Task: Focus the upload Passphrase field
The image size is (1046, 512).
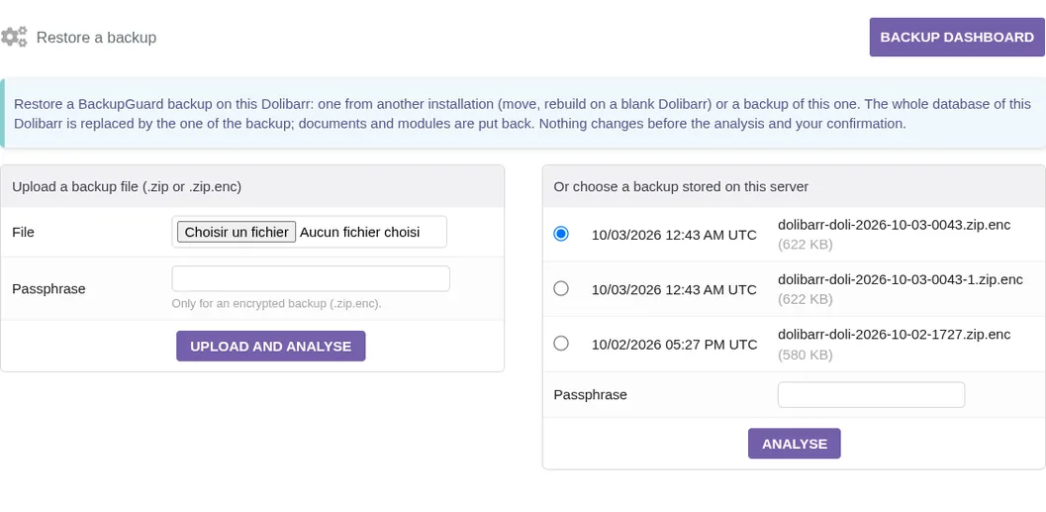Action: coord(311,278)
